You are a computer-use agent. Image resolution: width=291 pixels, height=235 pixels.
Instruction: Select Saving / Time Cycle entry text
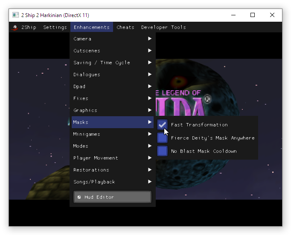click(102, 63)
